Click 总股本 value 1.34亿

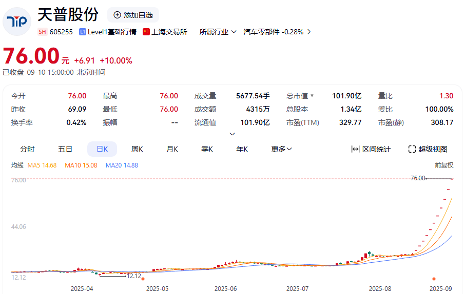pos(351,109)
